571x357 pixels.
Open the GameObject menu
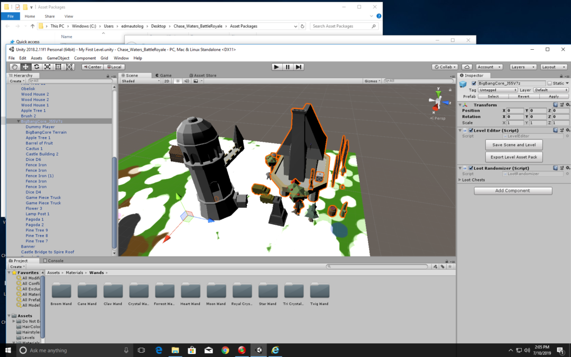click(58, 58)
